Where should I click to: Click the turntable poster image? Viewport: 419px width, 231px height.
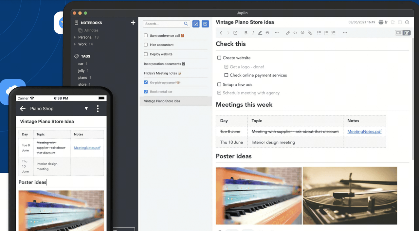click(x=350, y=196)
